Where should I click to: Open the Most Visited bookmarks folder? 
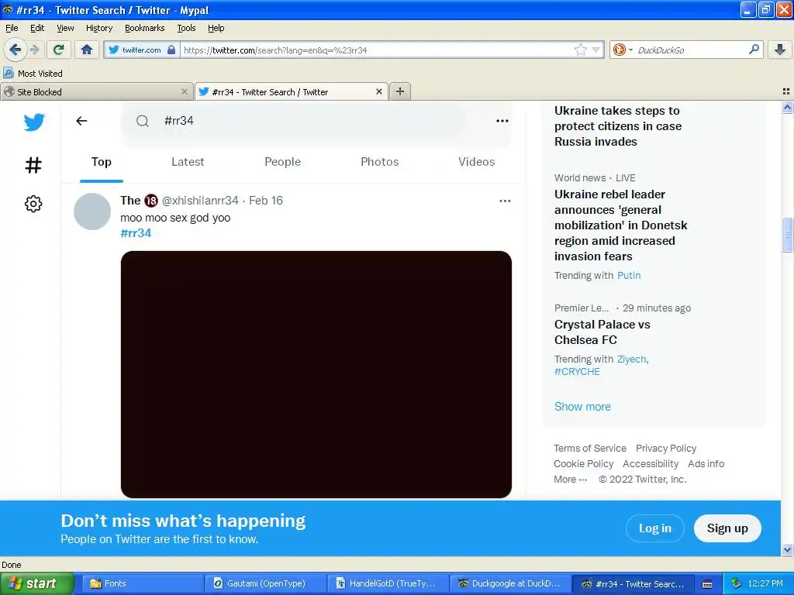click(x=33, y=74)
